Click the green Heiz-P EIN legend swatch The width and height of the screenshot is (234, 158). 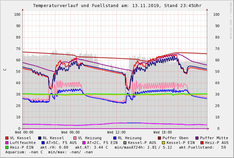pos(7,147)
